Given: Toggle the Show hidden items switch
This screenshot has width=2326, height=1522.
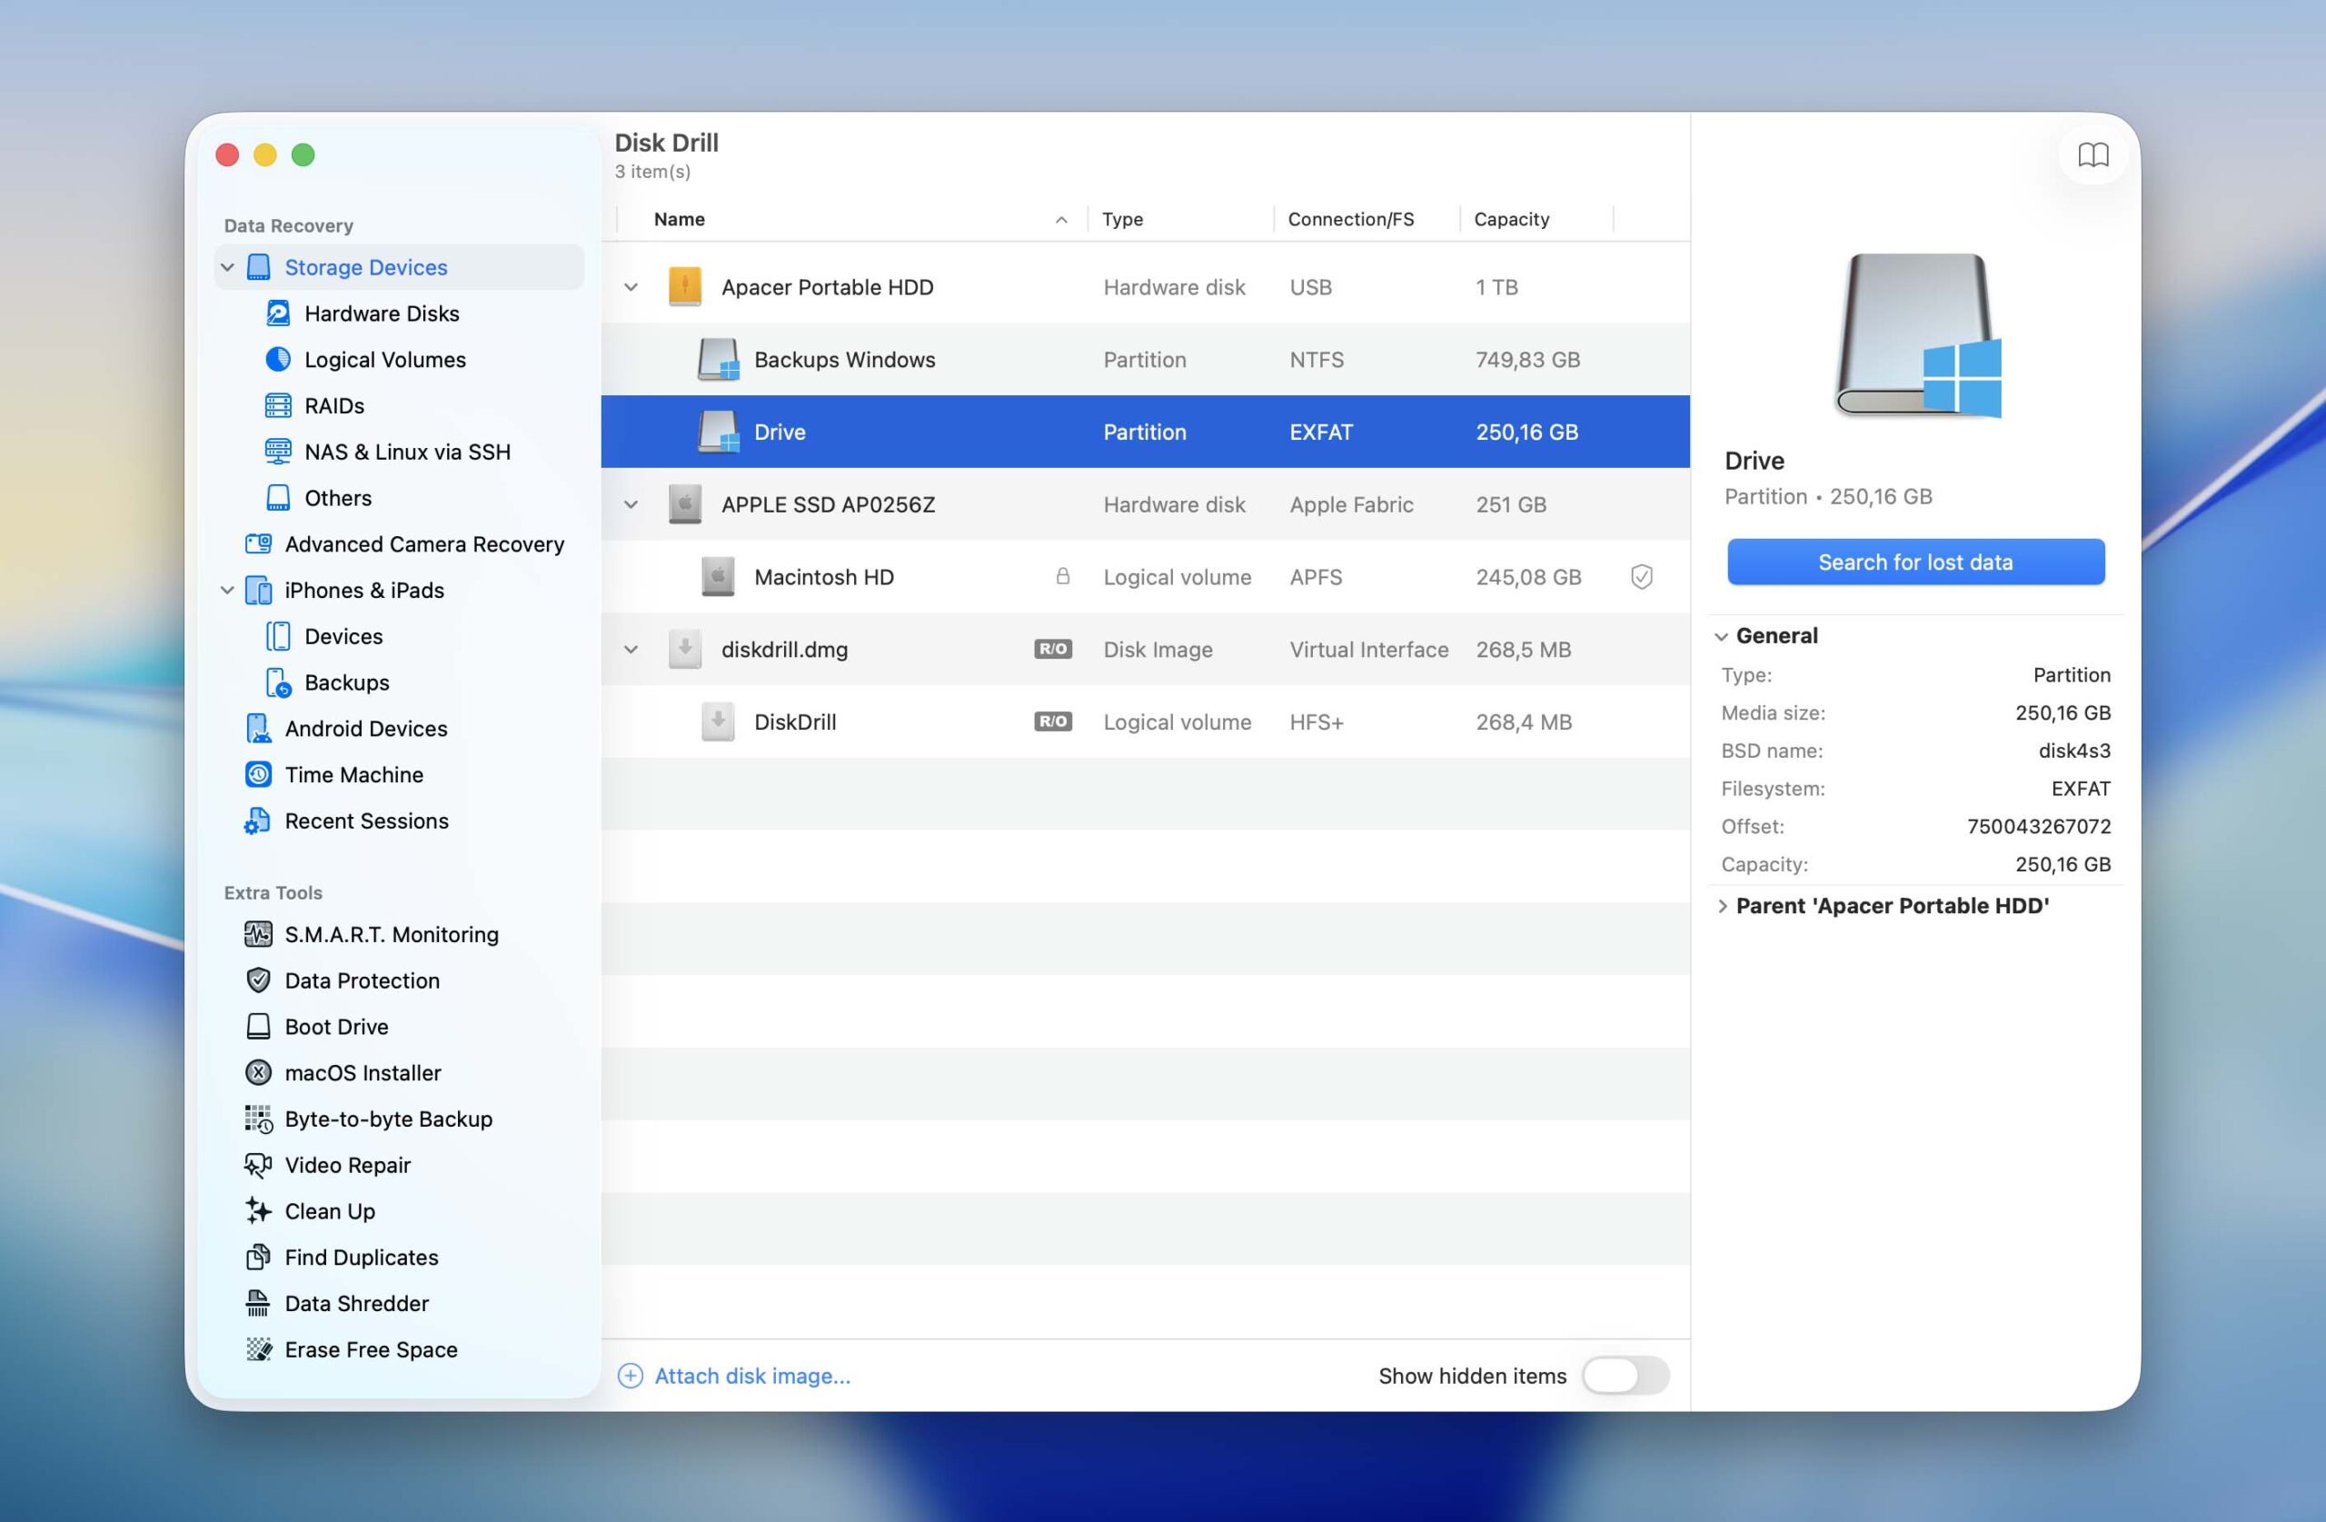Looking at the screenshot, I should 1625,1376.
